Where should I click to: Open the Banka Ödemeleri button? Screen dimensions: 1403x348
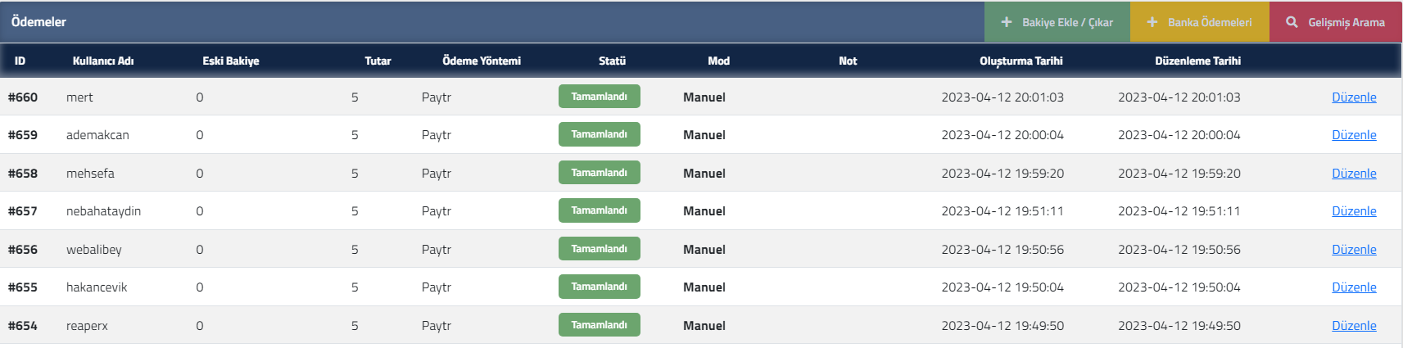pos(1200,22)
